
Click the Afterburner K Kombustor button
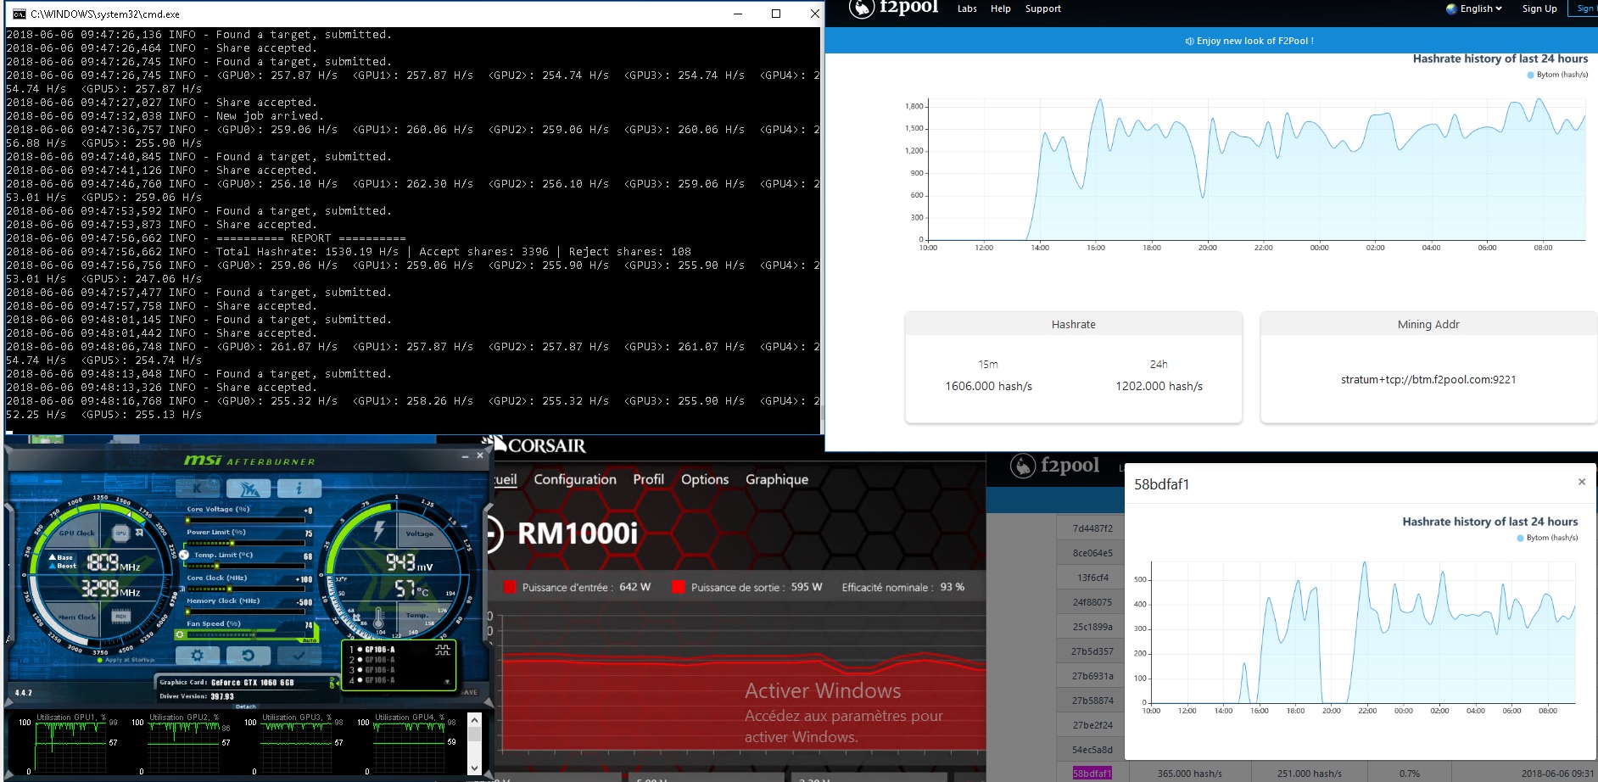198,489
